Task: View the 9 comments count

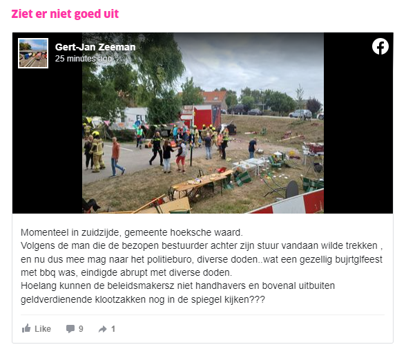Action: pyautogui.click(x=81, y=329)
